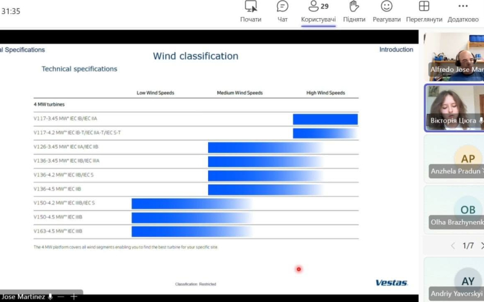Click Вікторія Цюга microphone indicator
The width and height of the screenshot is (484, 302).
(x=481, y=120)
